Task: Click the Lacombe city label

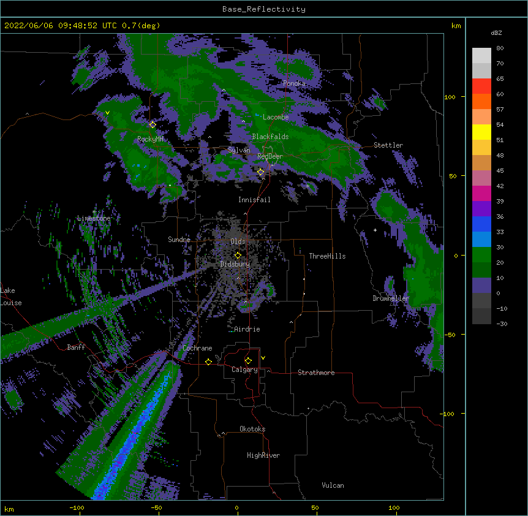Action: pos(276,117)
